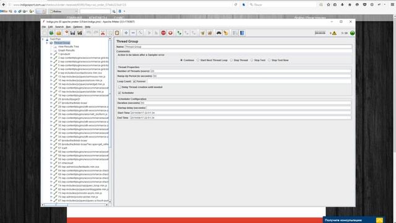Click the Reset Search icon

(x=226, y=33)
